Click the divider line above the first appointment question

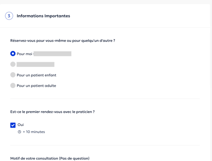click(x=105, y=98)
